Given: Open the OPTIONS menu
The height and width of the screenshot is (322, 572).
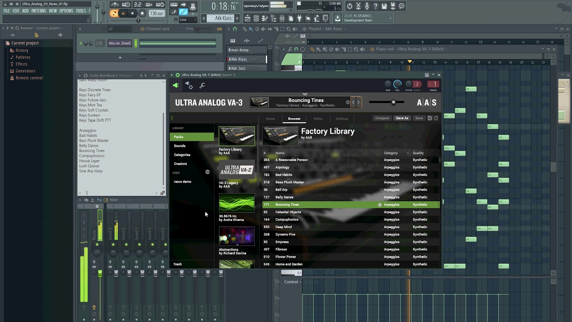Looking at the screenshot, I should (66, 11).
